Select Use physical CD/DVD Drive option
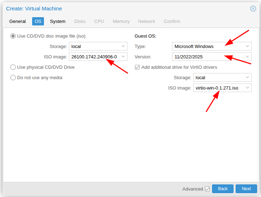261x197 pixels. pos(13,67)
